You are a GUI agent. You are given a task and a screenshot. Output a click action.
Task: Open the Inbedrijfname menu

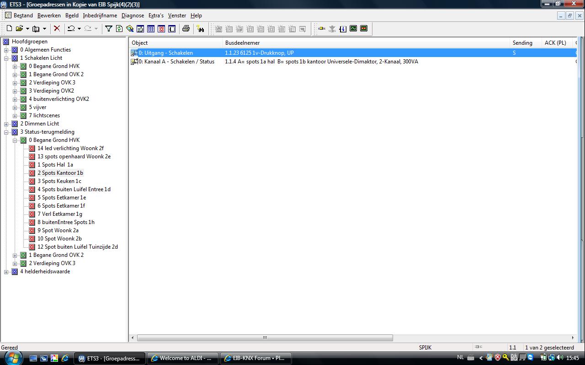pyautogui.click(x=100, y=16)
